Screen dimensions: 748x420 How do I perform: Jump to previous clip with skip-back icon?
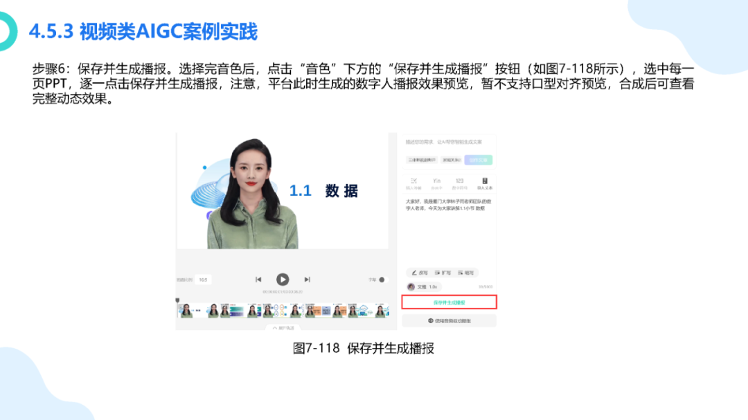click(258, 280)
